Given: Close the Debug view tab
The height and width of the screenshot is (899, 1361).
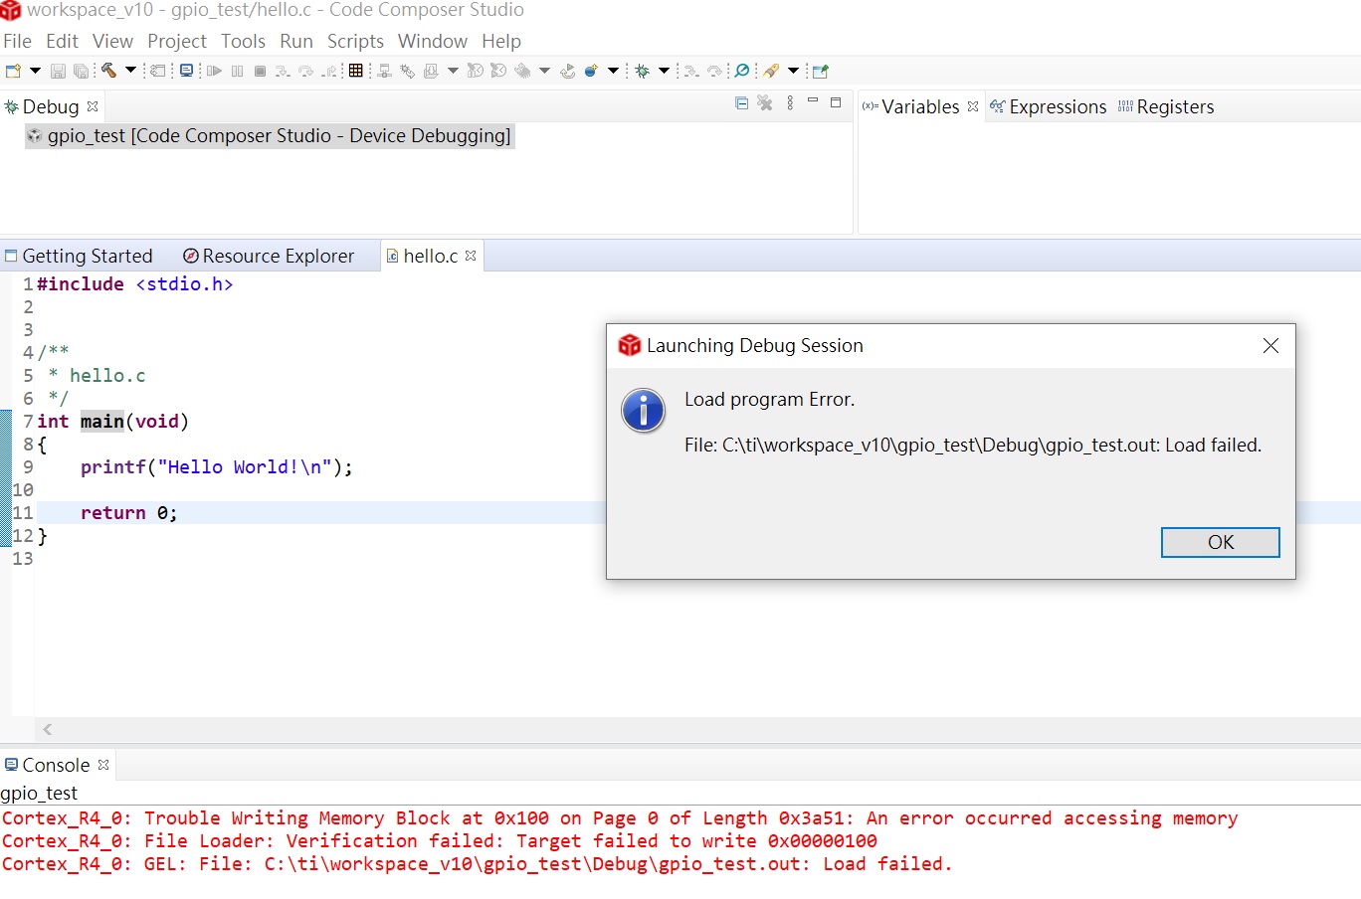Looking at the screenshot, I should click(93, 106).
